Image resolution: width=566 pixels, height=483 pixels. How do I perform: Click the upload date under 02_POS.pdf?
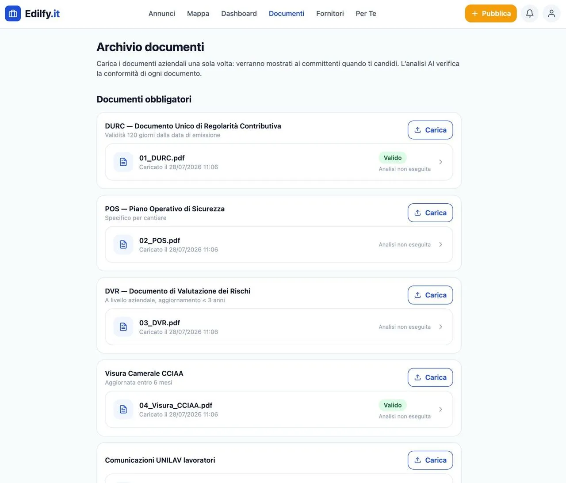point(179,250)
